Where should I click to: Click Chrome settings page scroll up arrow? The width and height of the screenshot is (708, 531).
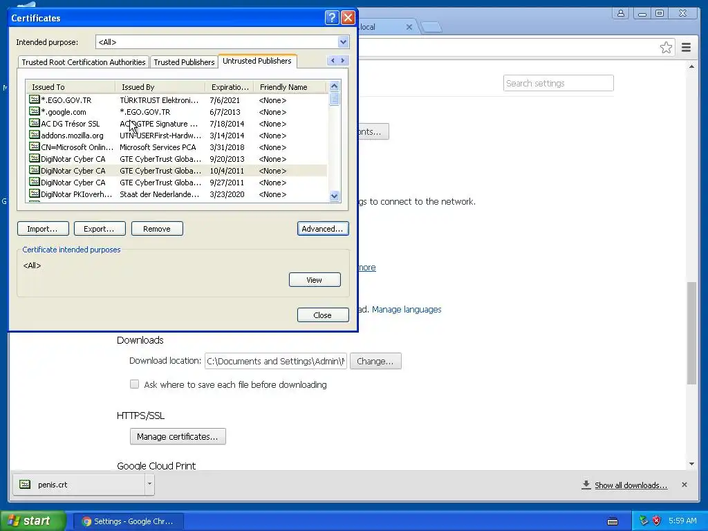tap(691, 67)
